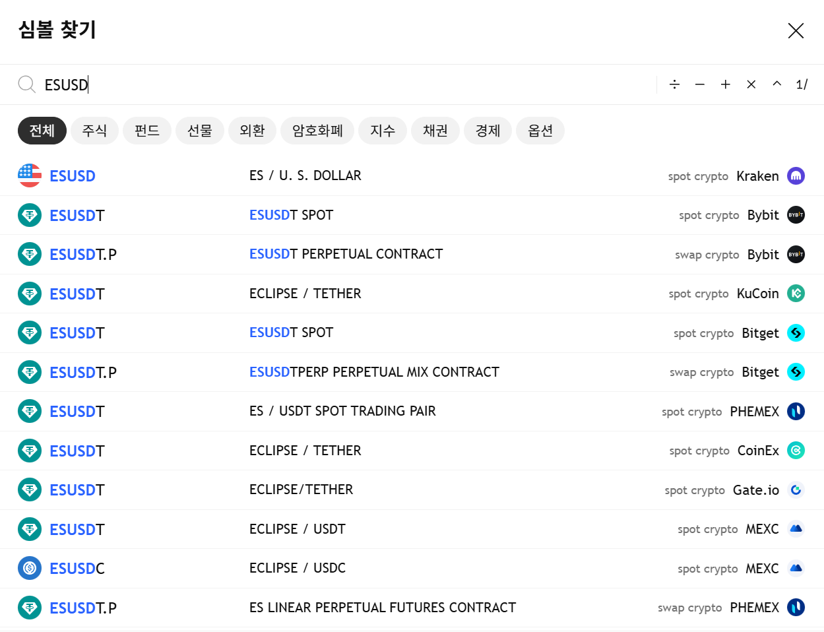Click the magnifier search icon
The height and width of the screenshot is (632, 824).
pos(26,84)
